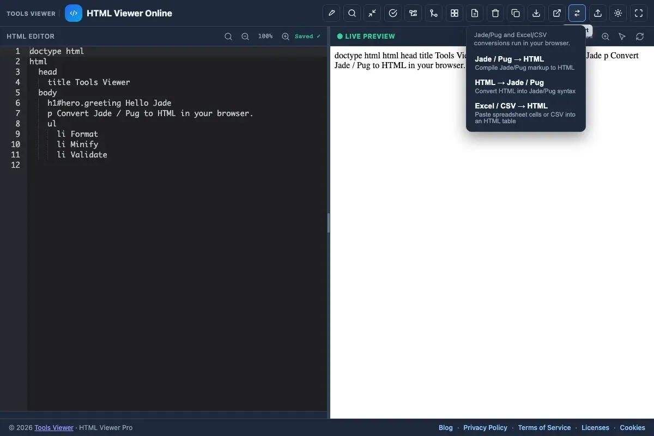Click the document file icon in toolbar
654x436 pixels.
pos(475,13)
